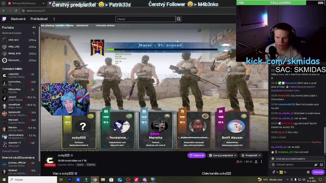This screenshot has width=326, height=183.
Task: Open Aannini +1 Minecraft stream
Action: [x=19, y=144]
